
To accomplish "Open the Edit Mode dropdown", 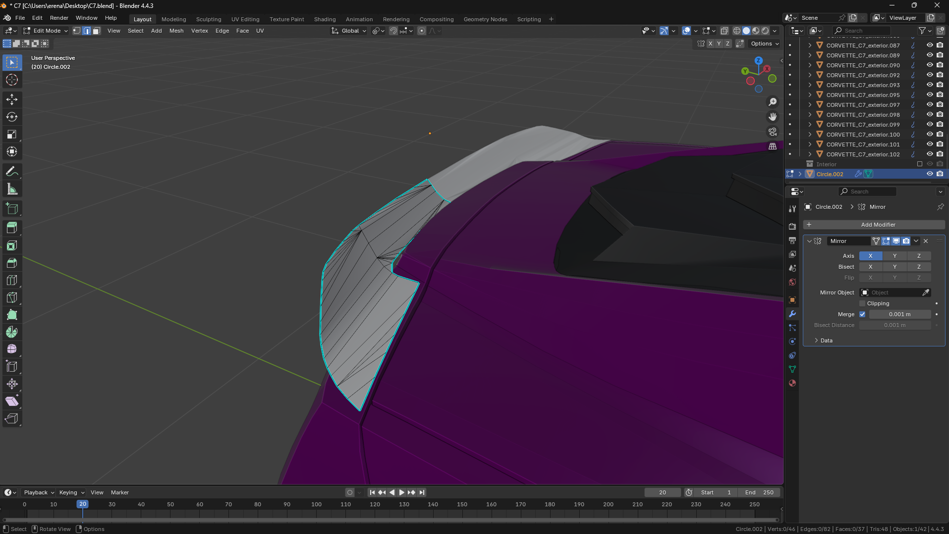I will [46, 31].
